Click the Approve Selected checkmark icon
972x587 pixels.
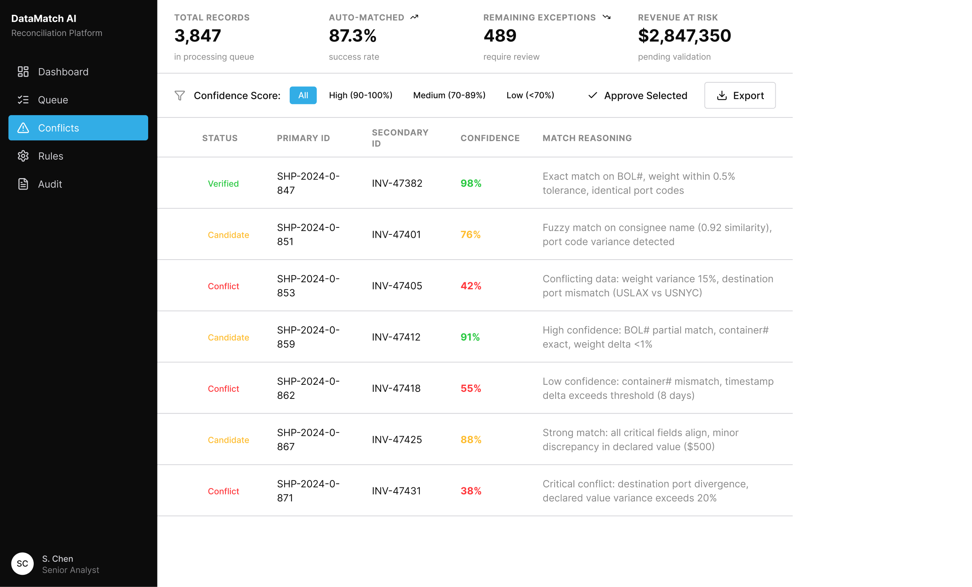593,96
